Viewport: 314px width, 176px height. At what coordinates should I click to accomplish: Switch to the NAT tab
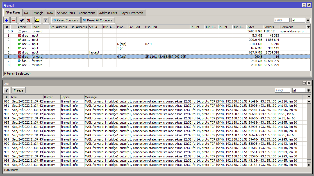(27, 13)
